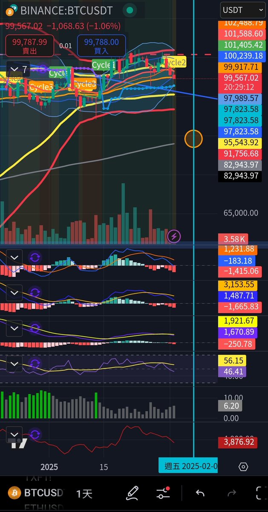Click the gray 82,943.97 price label
This screenshot has width=268, height=512.
(240, 165)
